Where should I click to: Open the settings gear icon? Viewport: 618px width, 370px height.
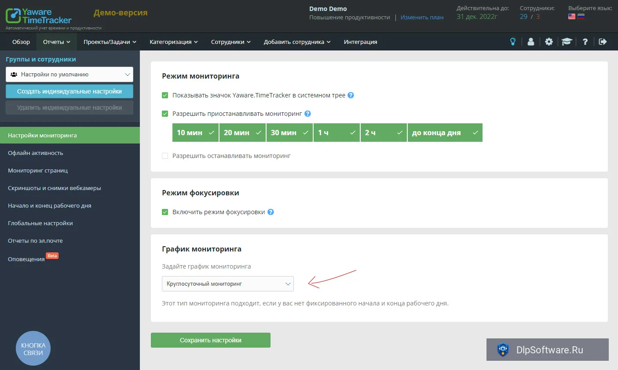coord(549,42)
